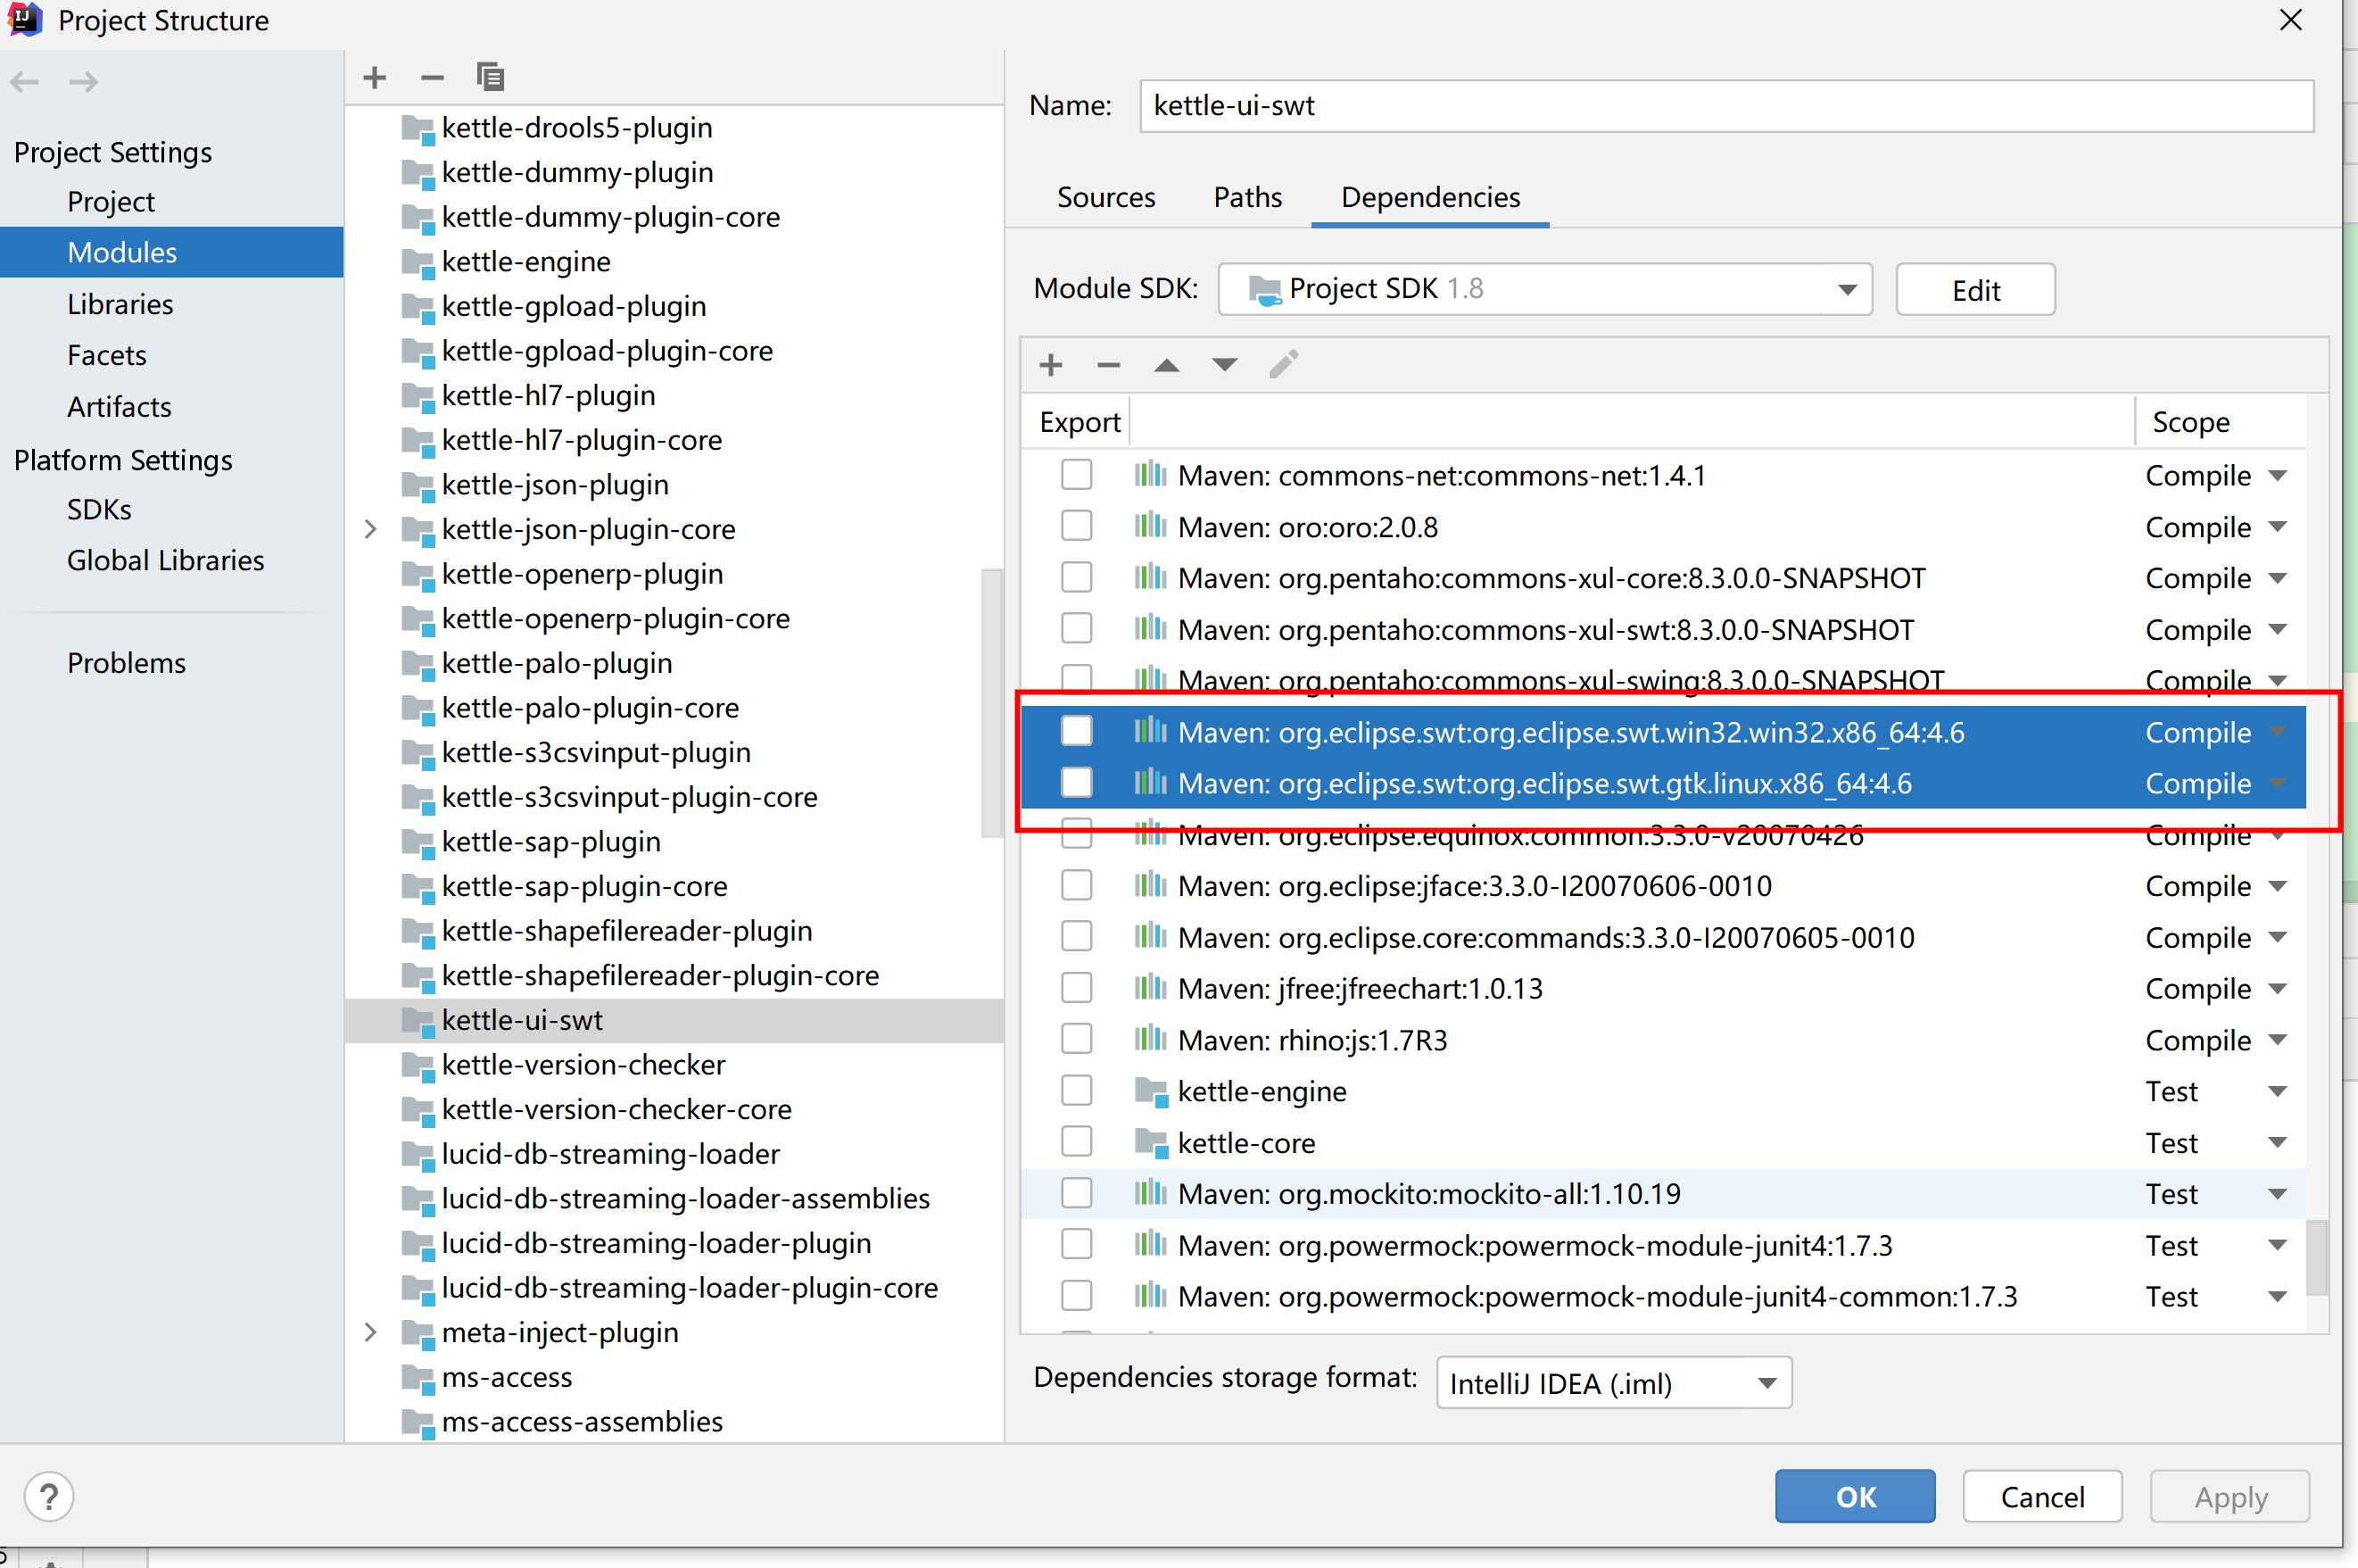Click the back navigation arrow
Screen dimensions: 2358x1568
click(x=25, y=81)
